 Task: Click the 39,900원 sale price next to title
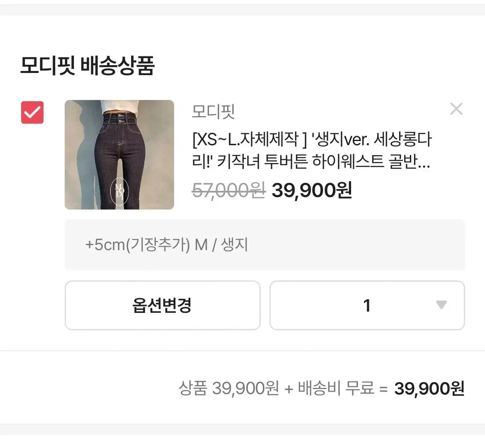click(312, 190)
